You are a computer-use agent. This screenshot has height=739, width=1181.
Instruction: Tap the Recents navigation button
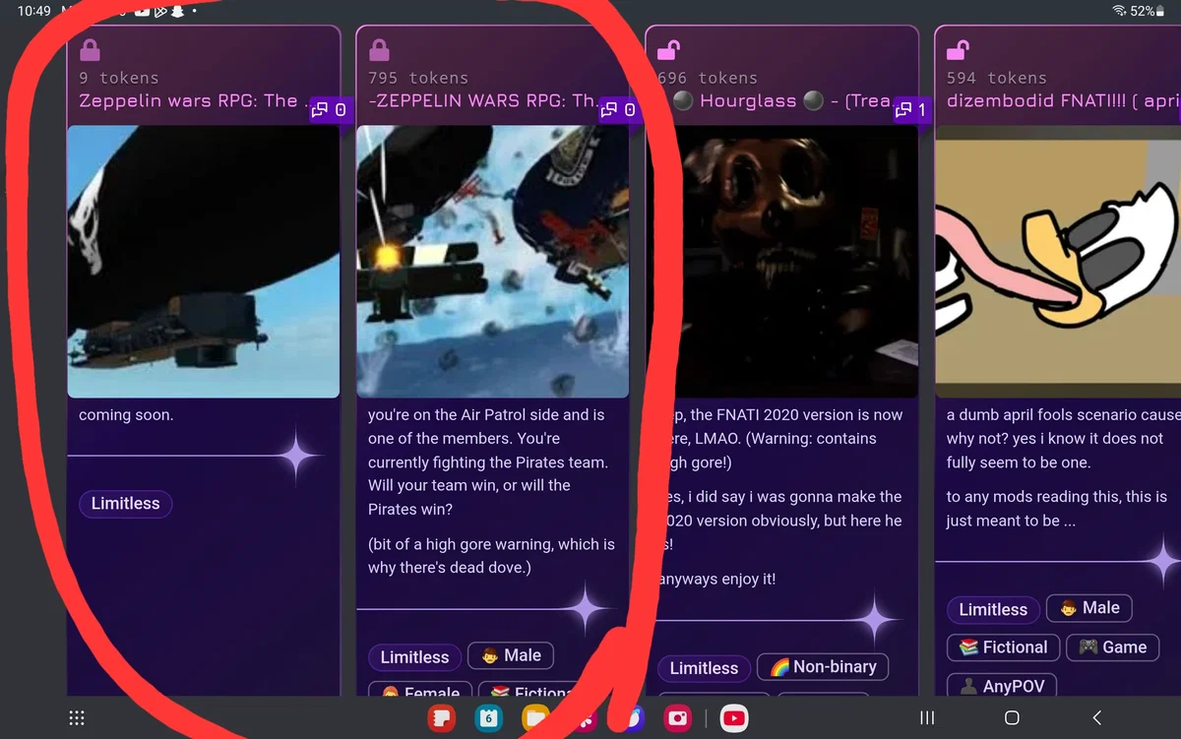(x=926, y=718)
